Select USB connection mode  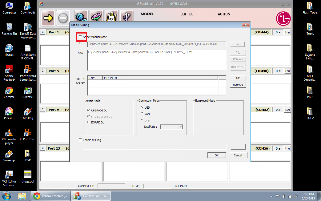pos(142,107)
